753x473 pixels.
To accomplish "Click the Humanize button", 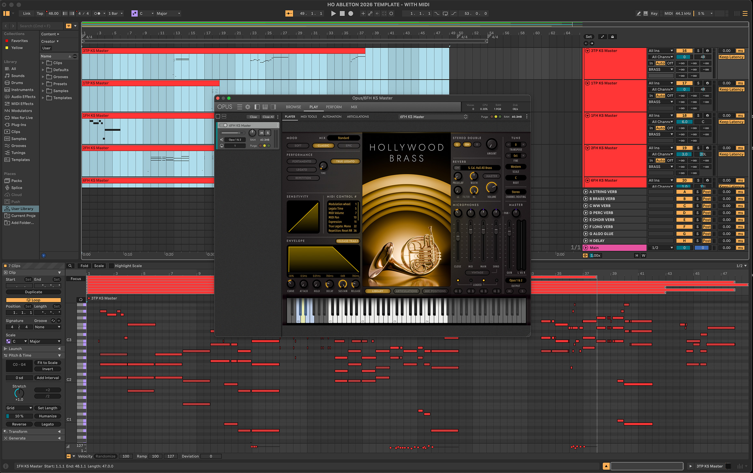I will click(48, 416).
